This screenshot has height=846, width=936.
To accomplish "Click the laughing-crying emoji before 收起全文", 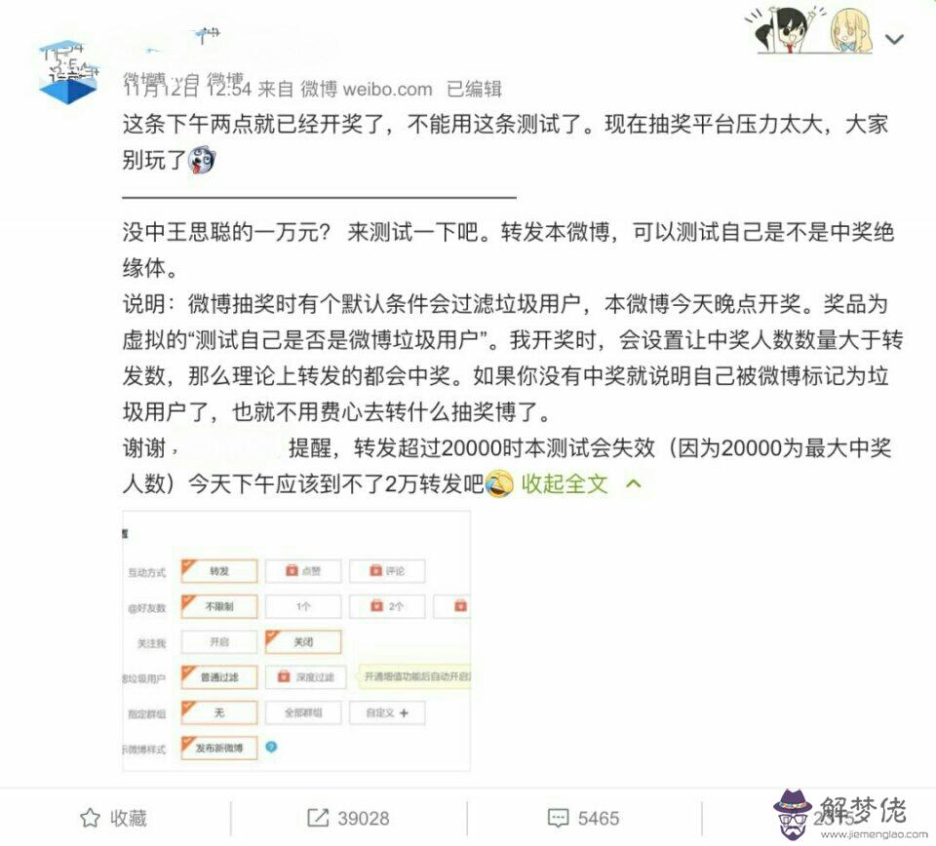I will click(499, 483).
